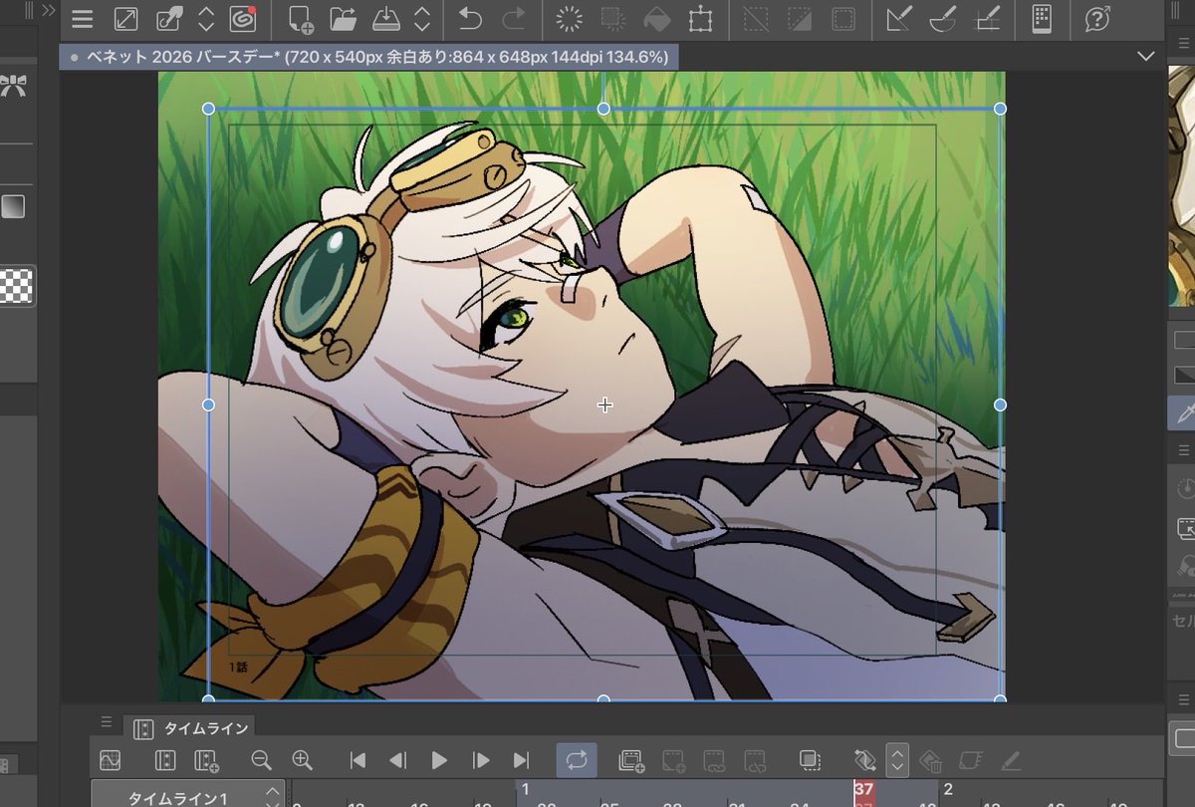Create a new canvas document
Viewport: 1195px width, 807px height.
pyautogui.click(x=300, y=19)
